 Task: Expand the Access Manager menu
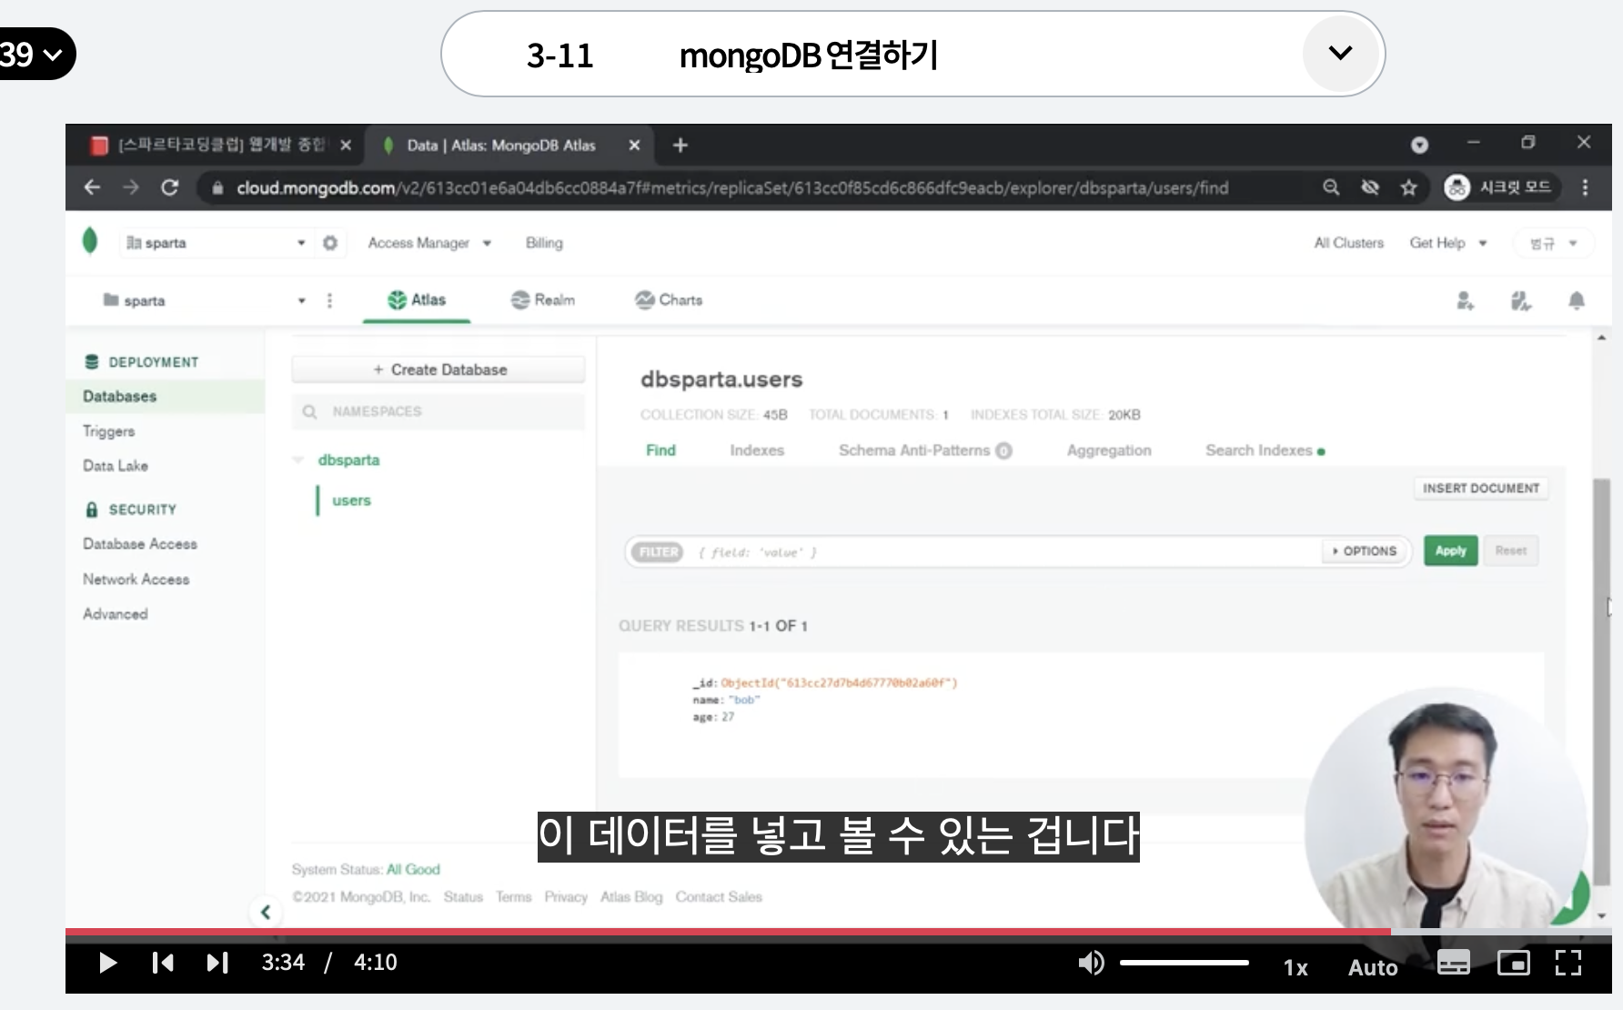click(429, 243)
